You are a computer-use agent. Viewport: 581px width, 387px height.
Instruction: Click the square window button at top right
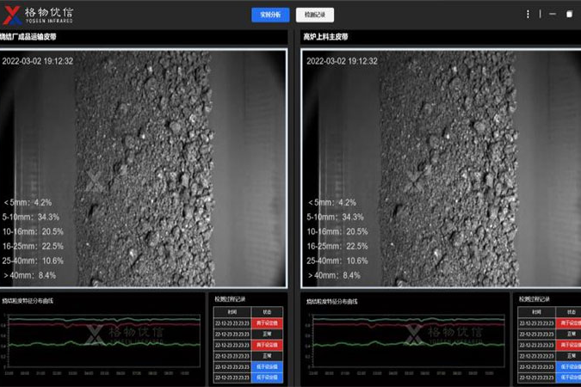tap(569, 15)
